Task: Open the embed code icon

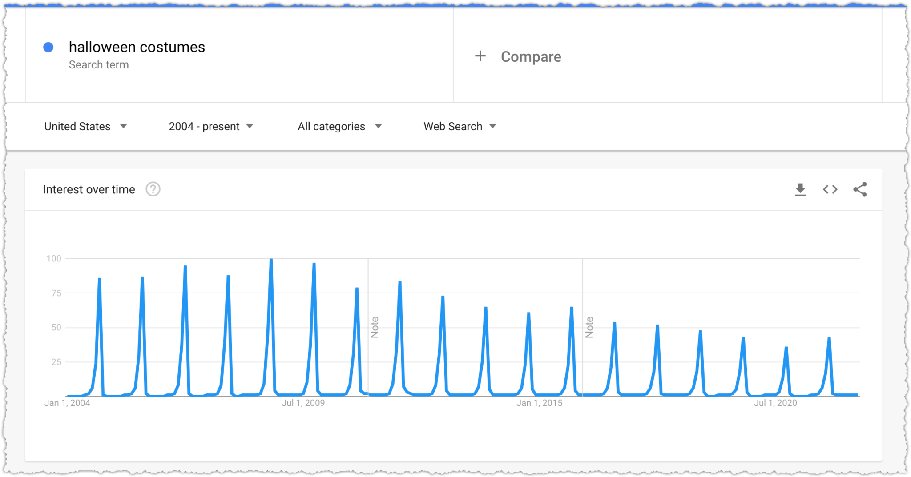Action: (830, 190)
